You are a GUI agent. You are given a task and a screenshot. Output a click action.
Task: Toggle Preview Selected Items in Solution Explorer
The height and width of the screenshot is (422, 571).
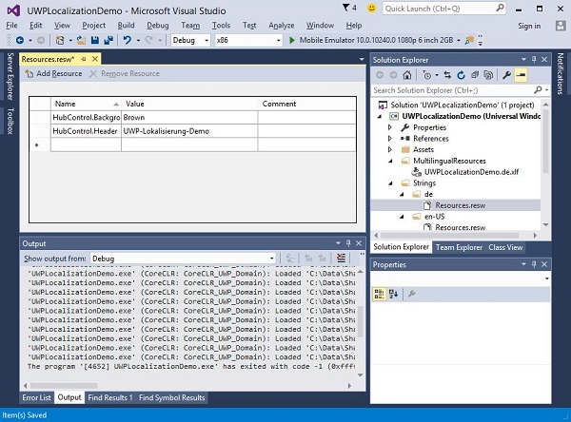(x=522, y=75)
